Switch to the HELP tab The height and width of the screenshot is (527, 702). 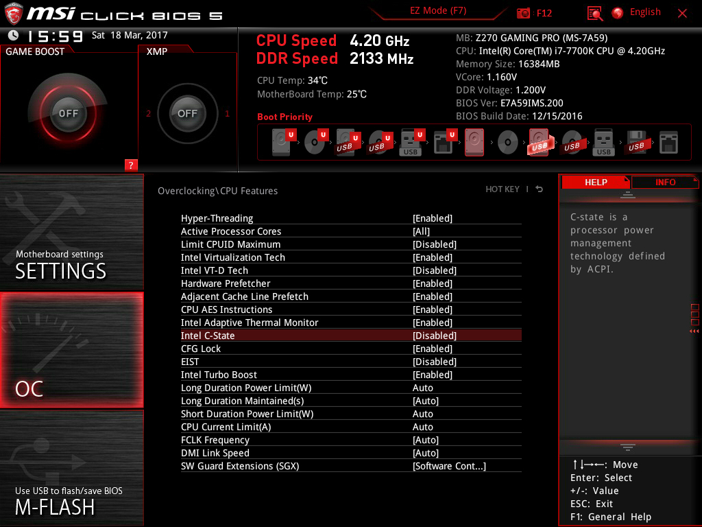[595, 182]
